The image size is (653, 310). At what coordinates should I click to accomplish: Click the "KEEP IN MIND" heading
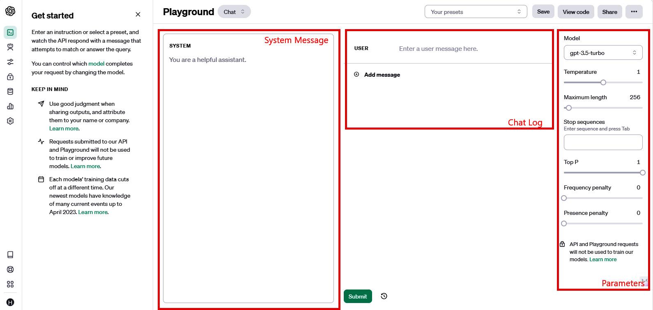pyautogui.click(x=50, y=89)
